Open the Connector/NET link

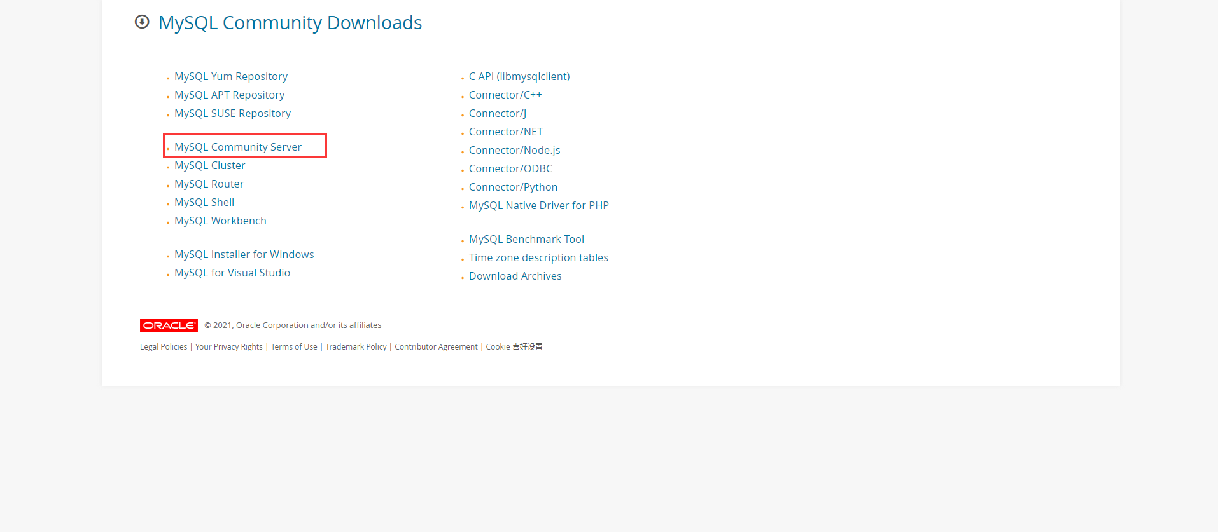506,132
